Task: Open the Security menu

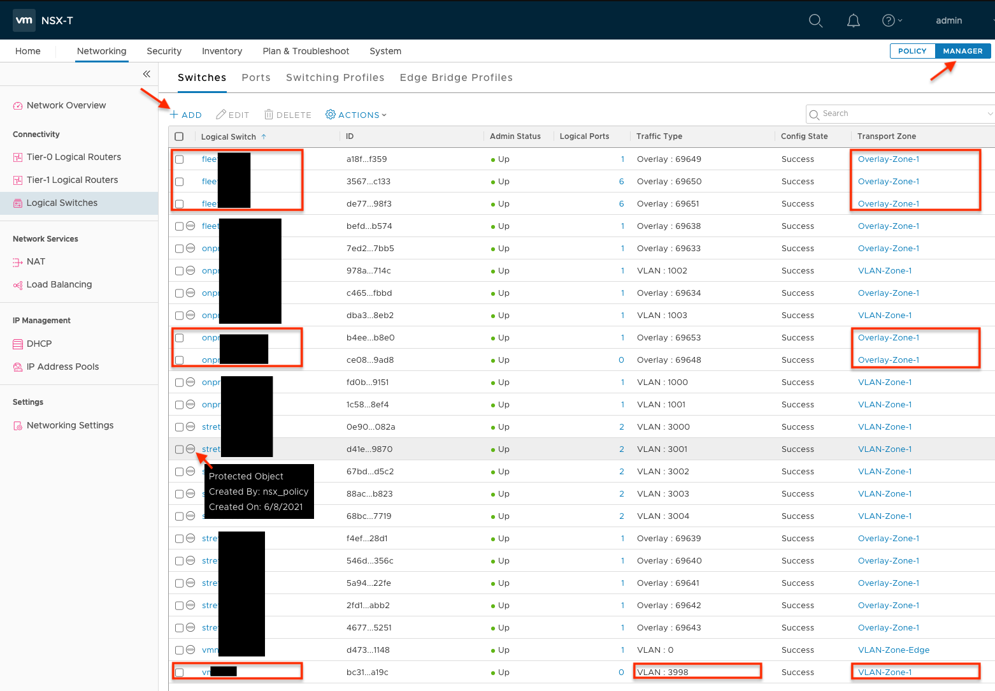Action: [164, 51]
